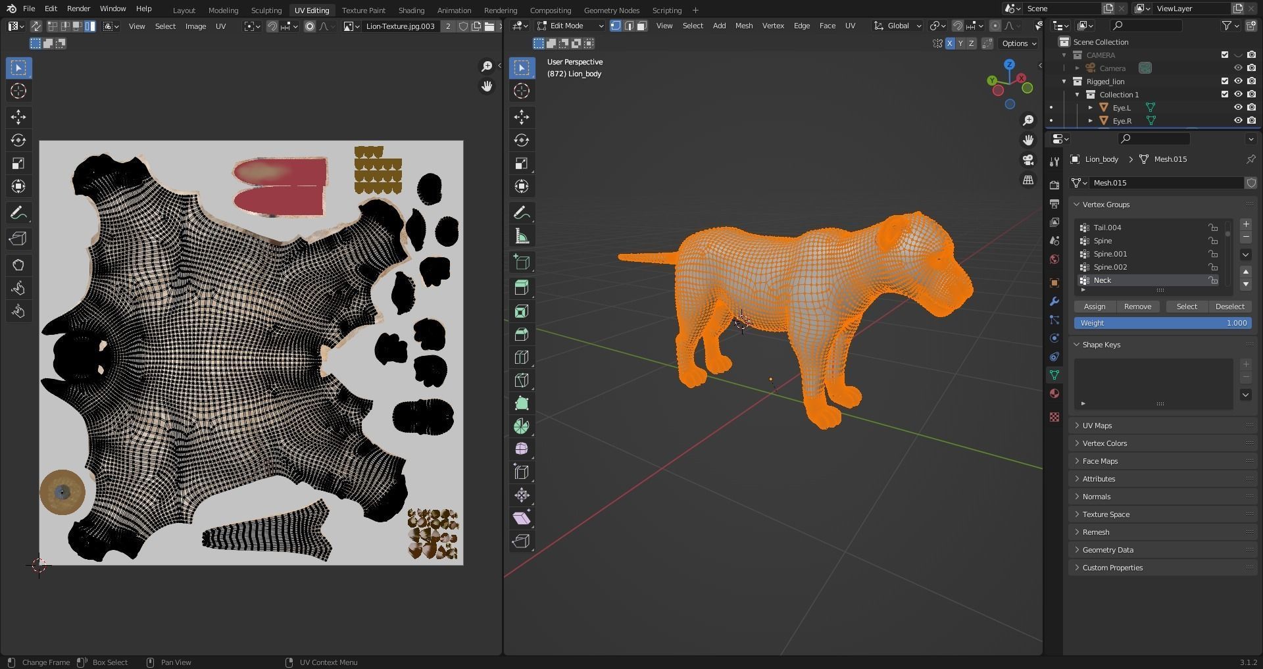Open the Edit Mode dropdown

click(x=570, y=26)
